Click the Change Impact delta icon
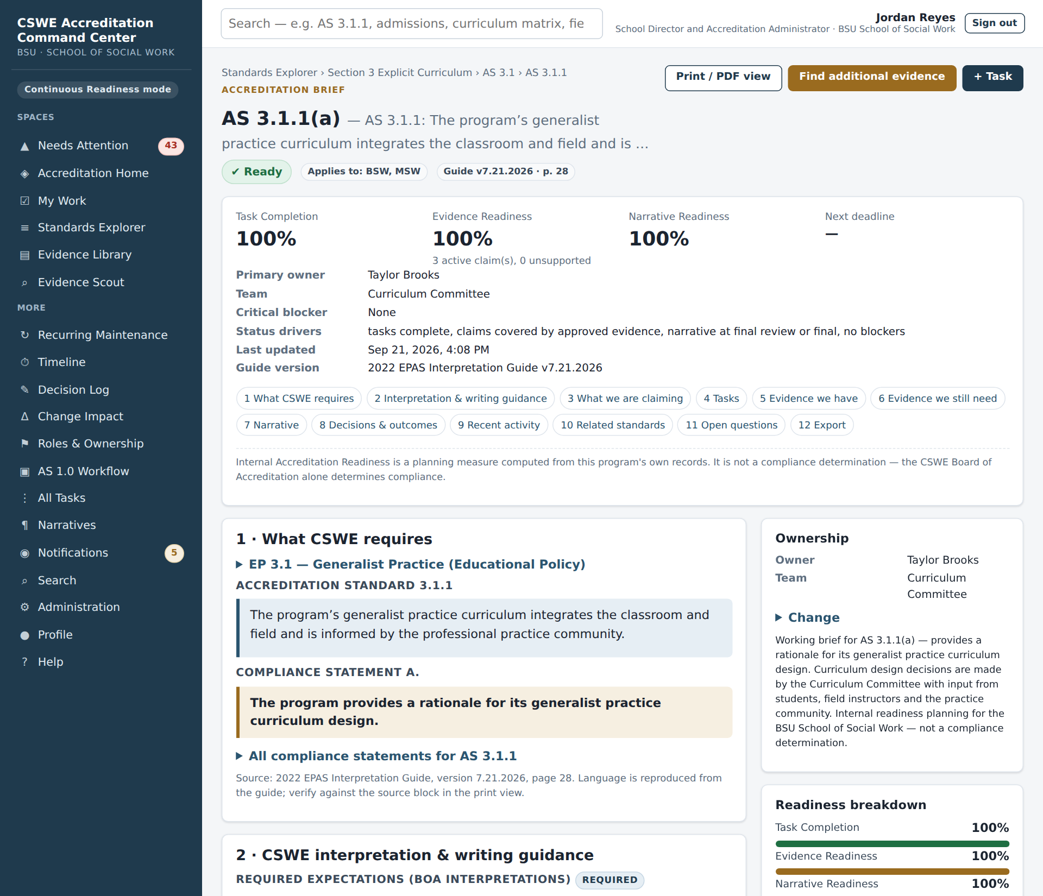The height and width of the screenshot is (896, 1043). (24, 417)
